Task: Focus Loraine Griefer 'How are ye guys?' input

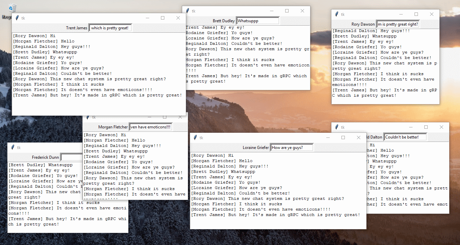Action: [292, 148]
